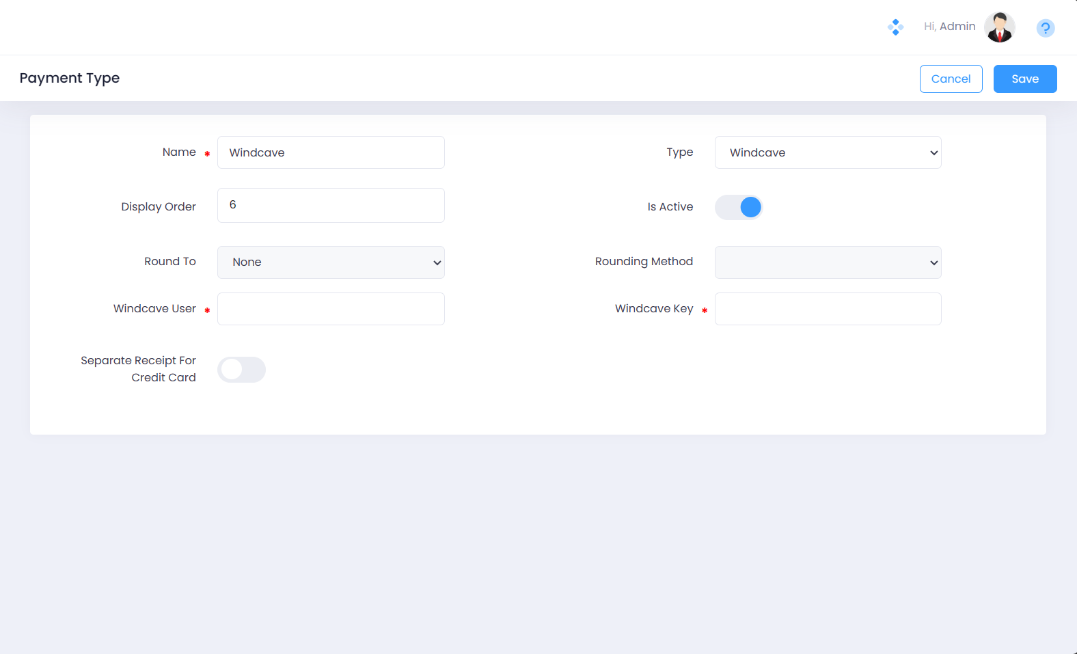Click the Is Active label

(x=670, y=207)
